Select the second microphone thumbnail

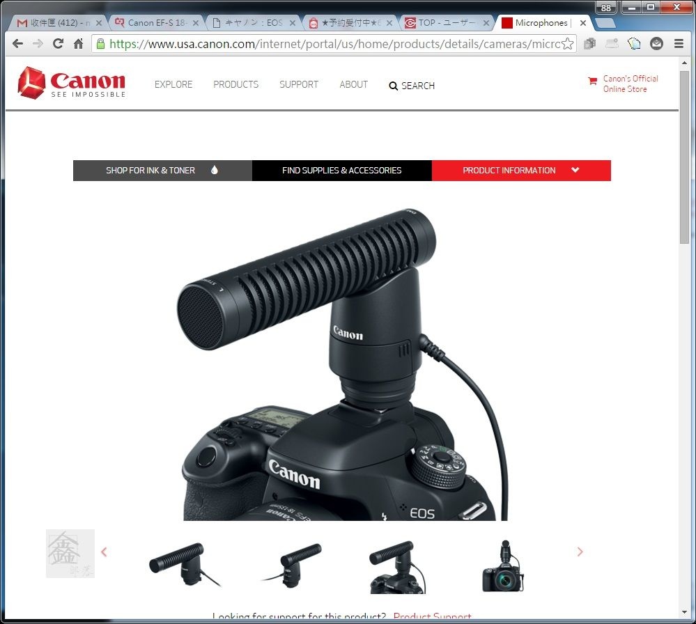pyautogui.click(x=292, y=565)
